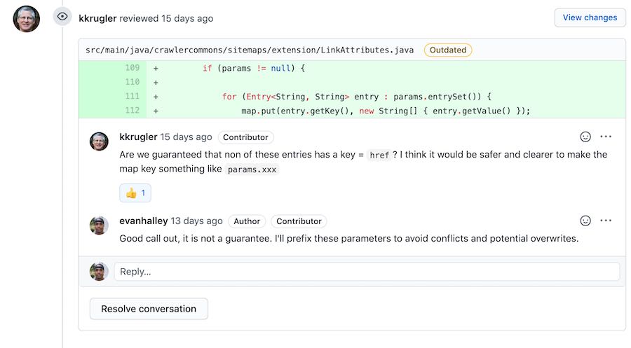
Task: Open the LinkAttributes.java file path link
Action: 250,50
